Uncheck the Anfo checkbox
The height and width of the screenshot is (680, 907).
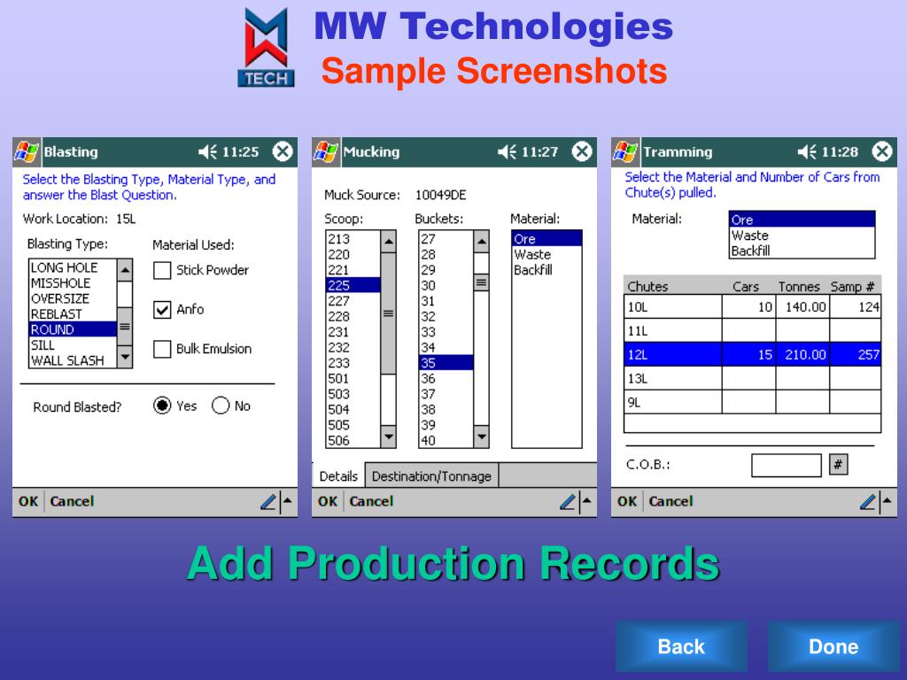(163, 309)
